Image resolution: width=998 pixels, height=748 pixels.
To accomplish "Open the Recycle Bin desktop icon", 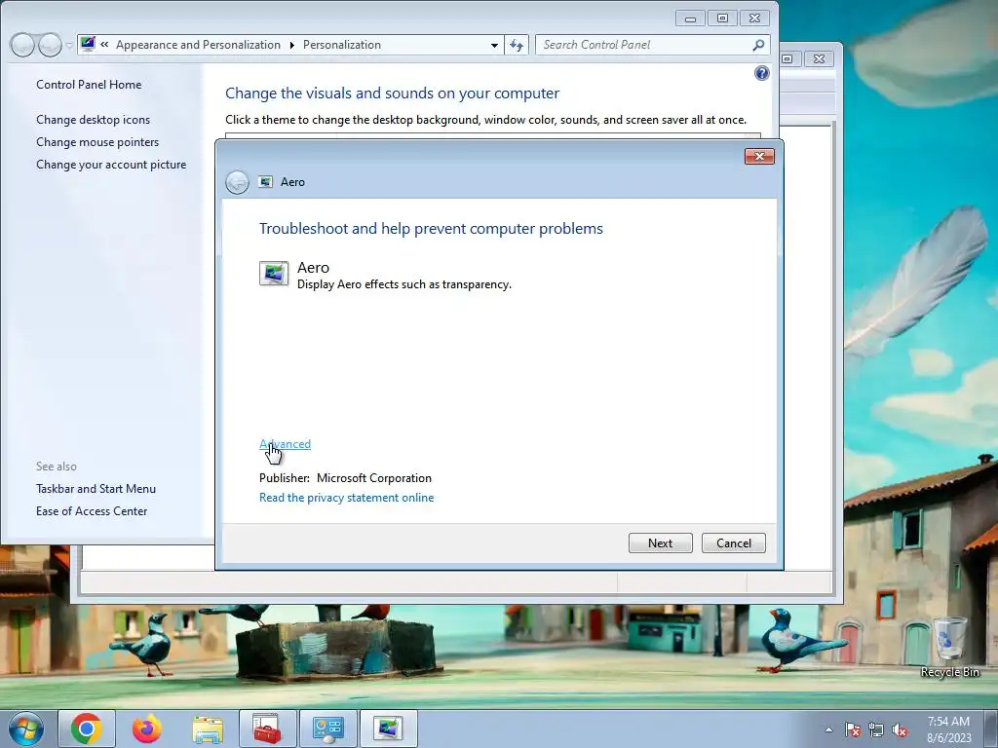I will tap(949, 647).
